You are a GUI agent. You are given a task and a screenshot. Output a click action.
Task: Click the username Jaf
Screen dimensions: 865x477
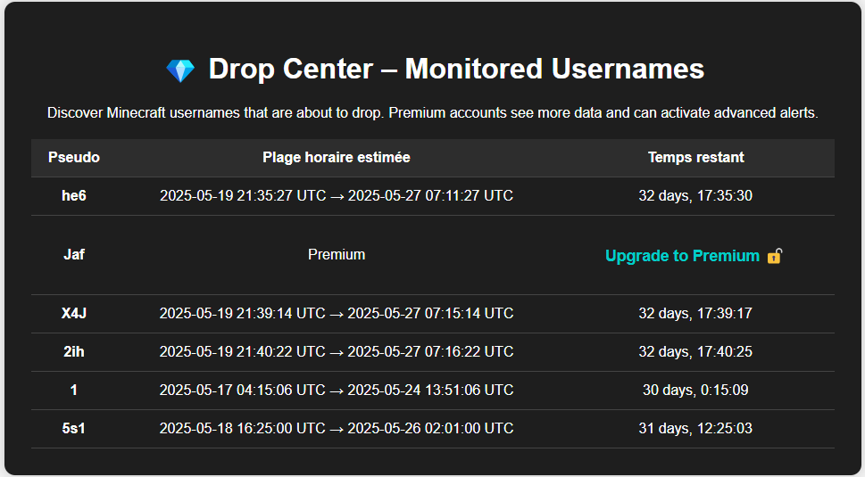[74, 254]
